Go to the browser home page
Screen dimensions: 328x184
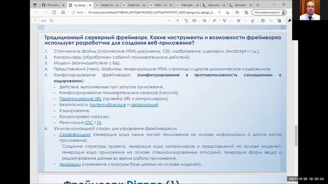point(63,12)
